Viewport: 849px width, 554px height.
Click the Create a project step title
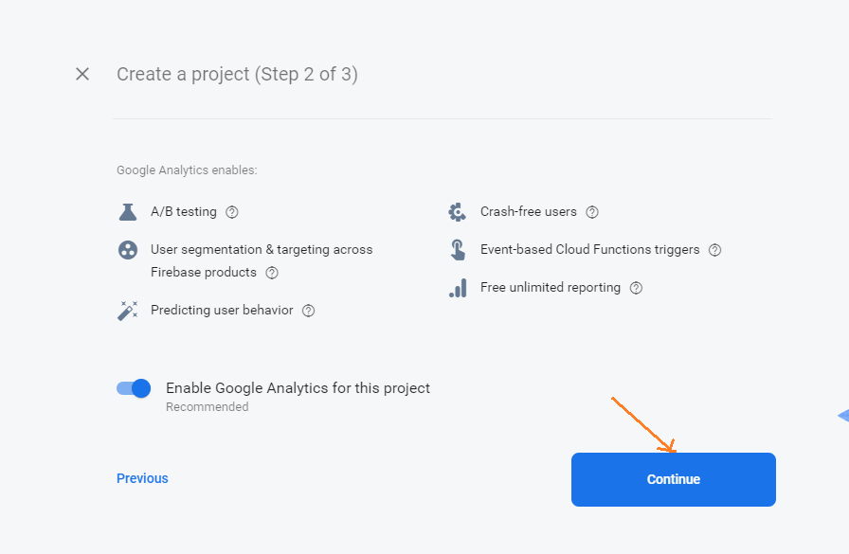click(237, 74)
